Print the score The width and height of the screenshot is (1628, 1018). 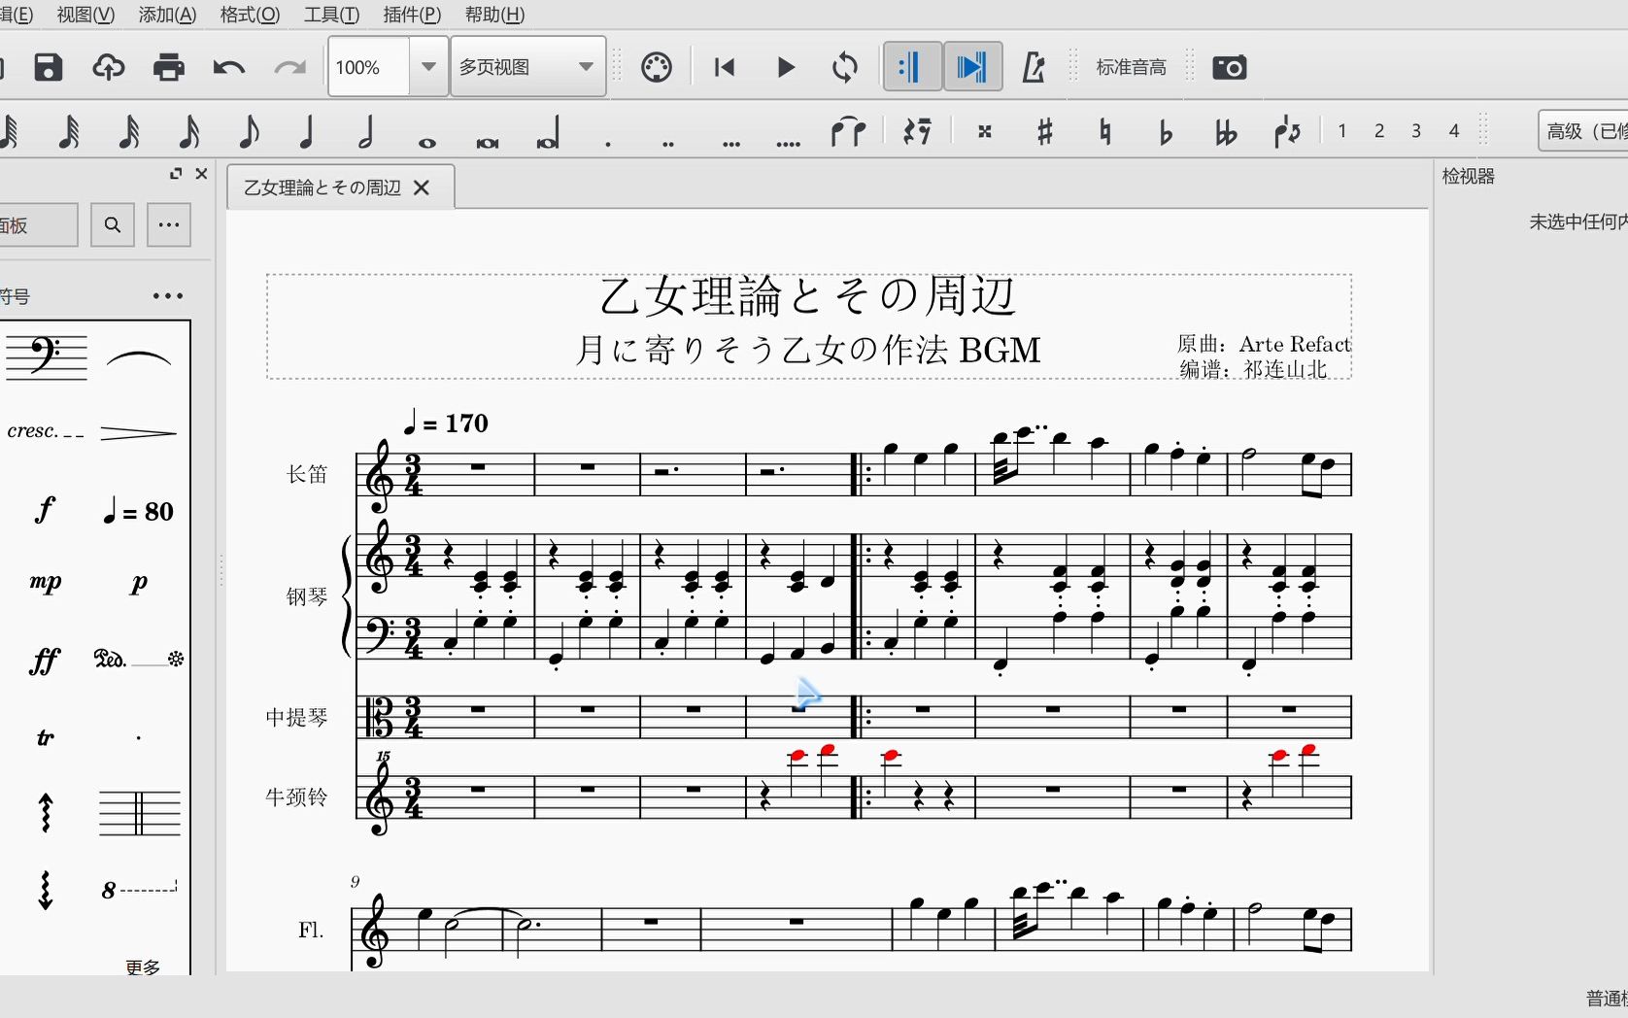168,67
